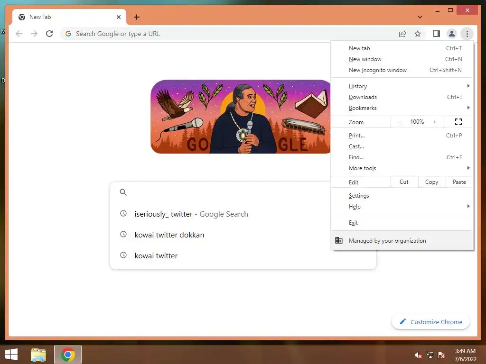Click the Google icon in the address bar

[x=68, y=34]
